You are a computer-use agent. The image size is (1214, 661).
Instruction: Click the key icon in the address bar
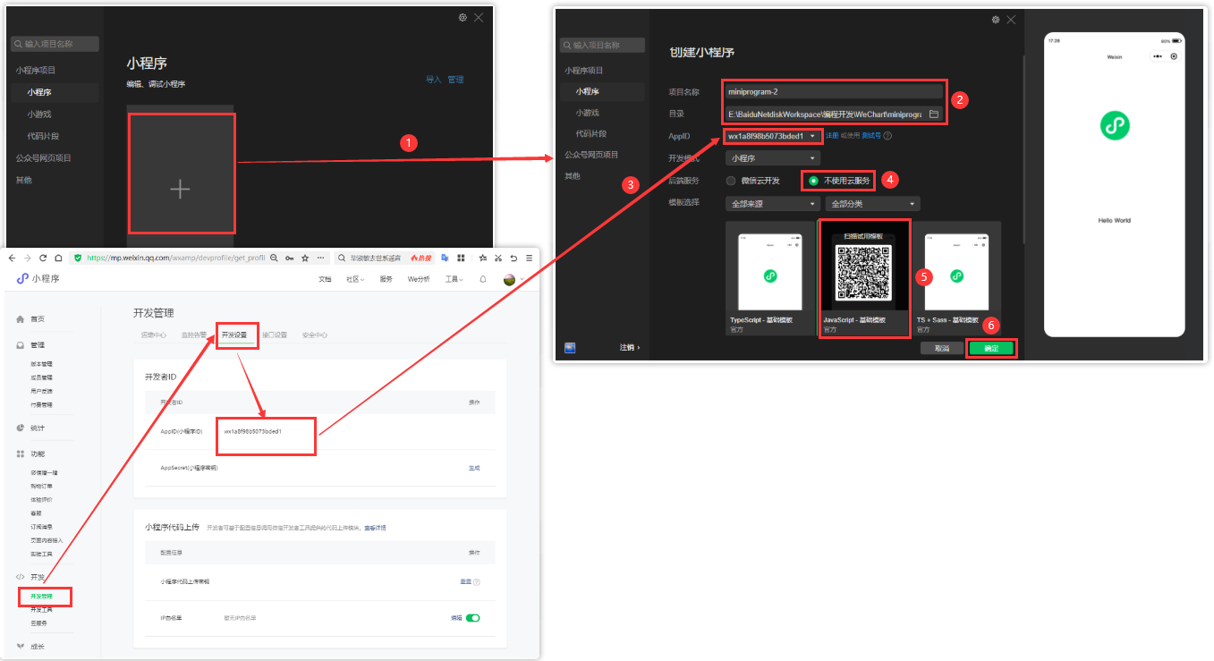(290, 258)
